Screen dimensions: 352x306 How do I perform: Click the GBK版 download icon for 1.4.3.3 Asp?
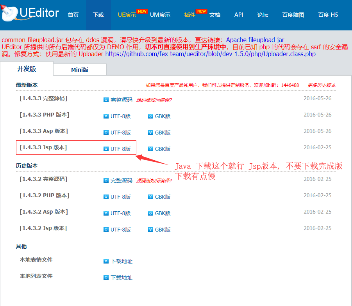151,133
